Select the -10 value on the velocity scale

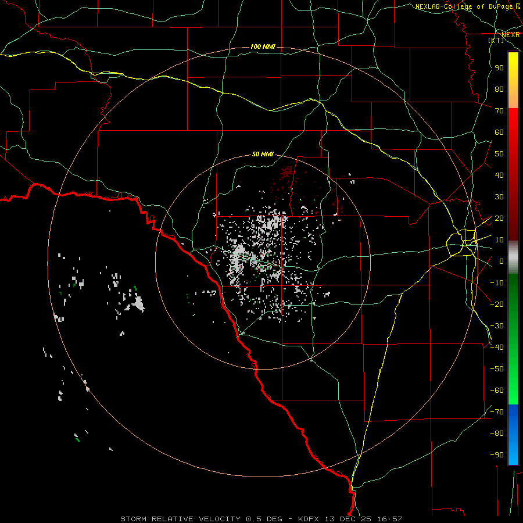tap(497, 283)
